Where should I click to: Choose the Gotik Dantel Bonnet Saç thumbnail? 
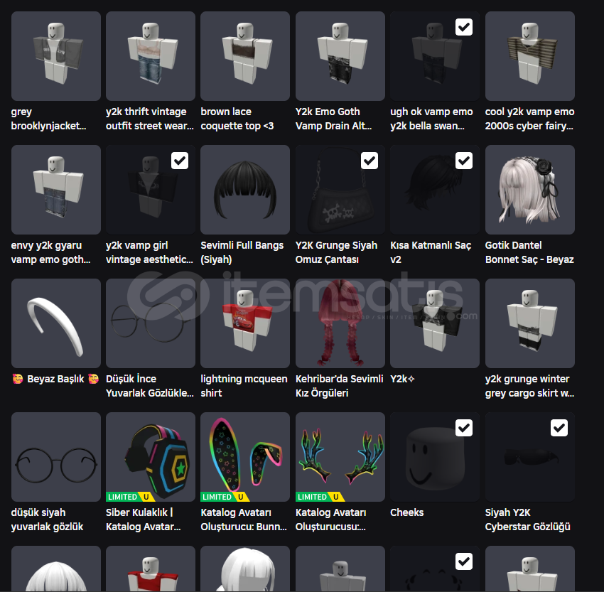(x=530, y=190)
